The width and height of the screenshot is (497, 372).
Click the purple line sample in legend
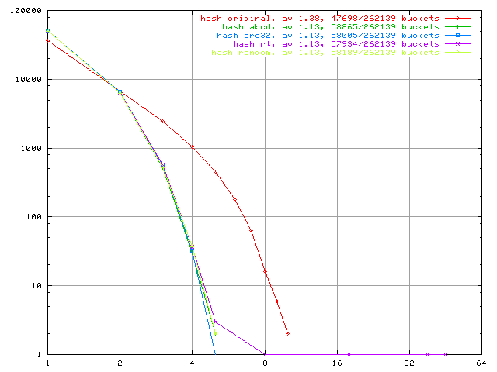[x=457, y=43]
